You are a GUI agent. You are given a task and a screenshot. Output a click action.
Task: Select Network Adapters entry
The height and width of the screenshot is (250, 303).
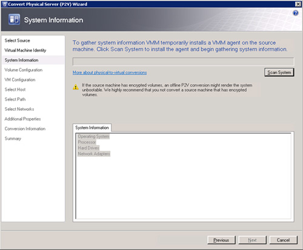(x=94, y=154)
